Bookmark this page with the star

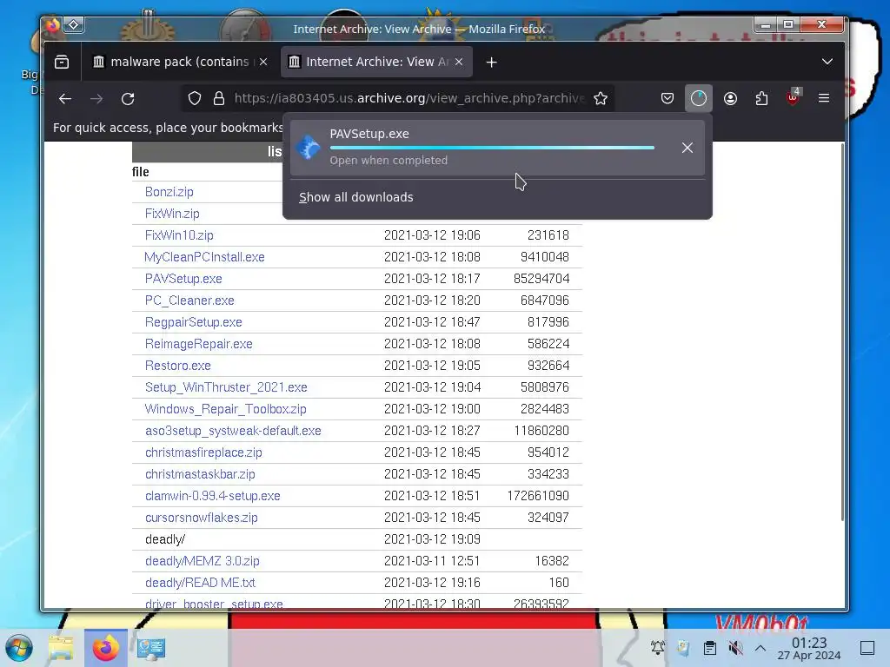601,99
